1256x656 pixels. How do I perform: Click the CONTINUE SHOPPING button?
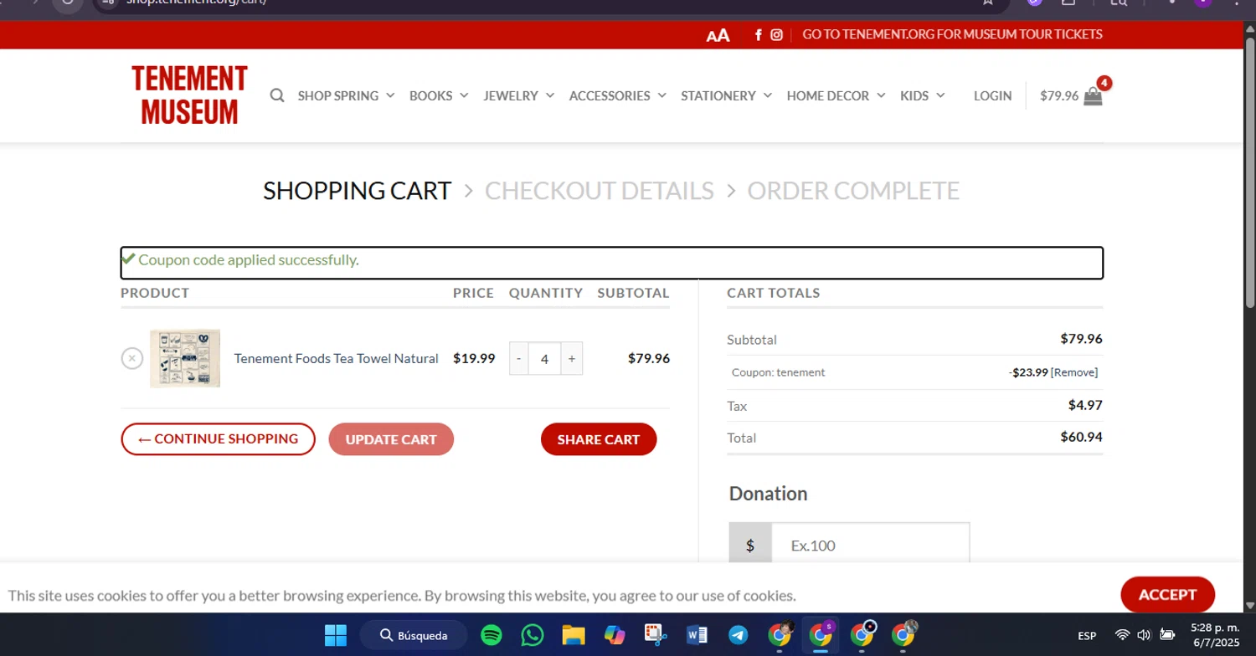(x=218, y=439)
